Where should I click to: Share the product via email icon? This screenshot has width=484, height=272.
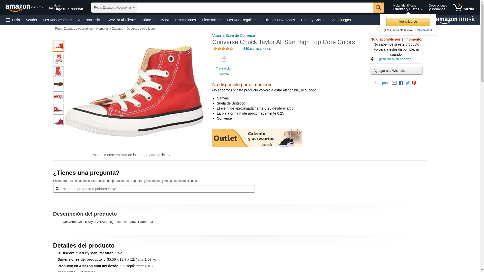coord(394,83)
